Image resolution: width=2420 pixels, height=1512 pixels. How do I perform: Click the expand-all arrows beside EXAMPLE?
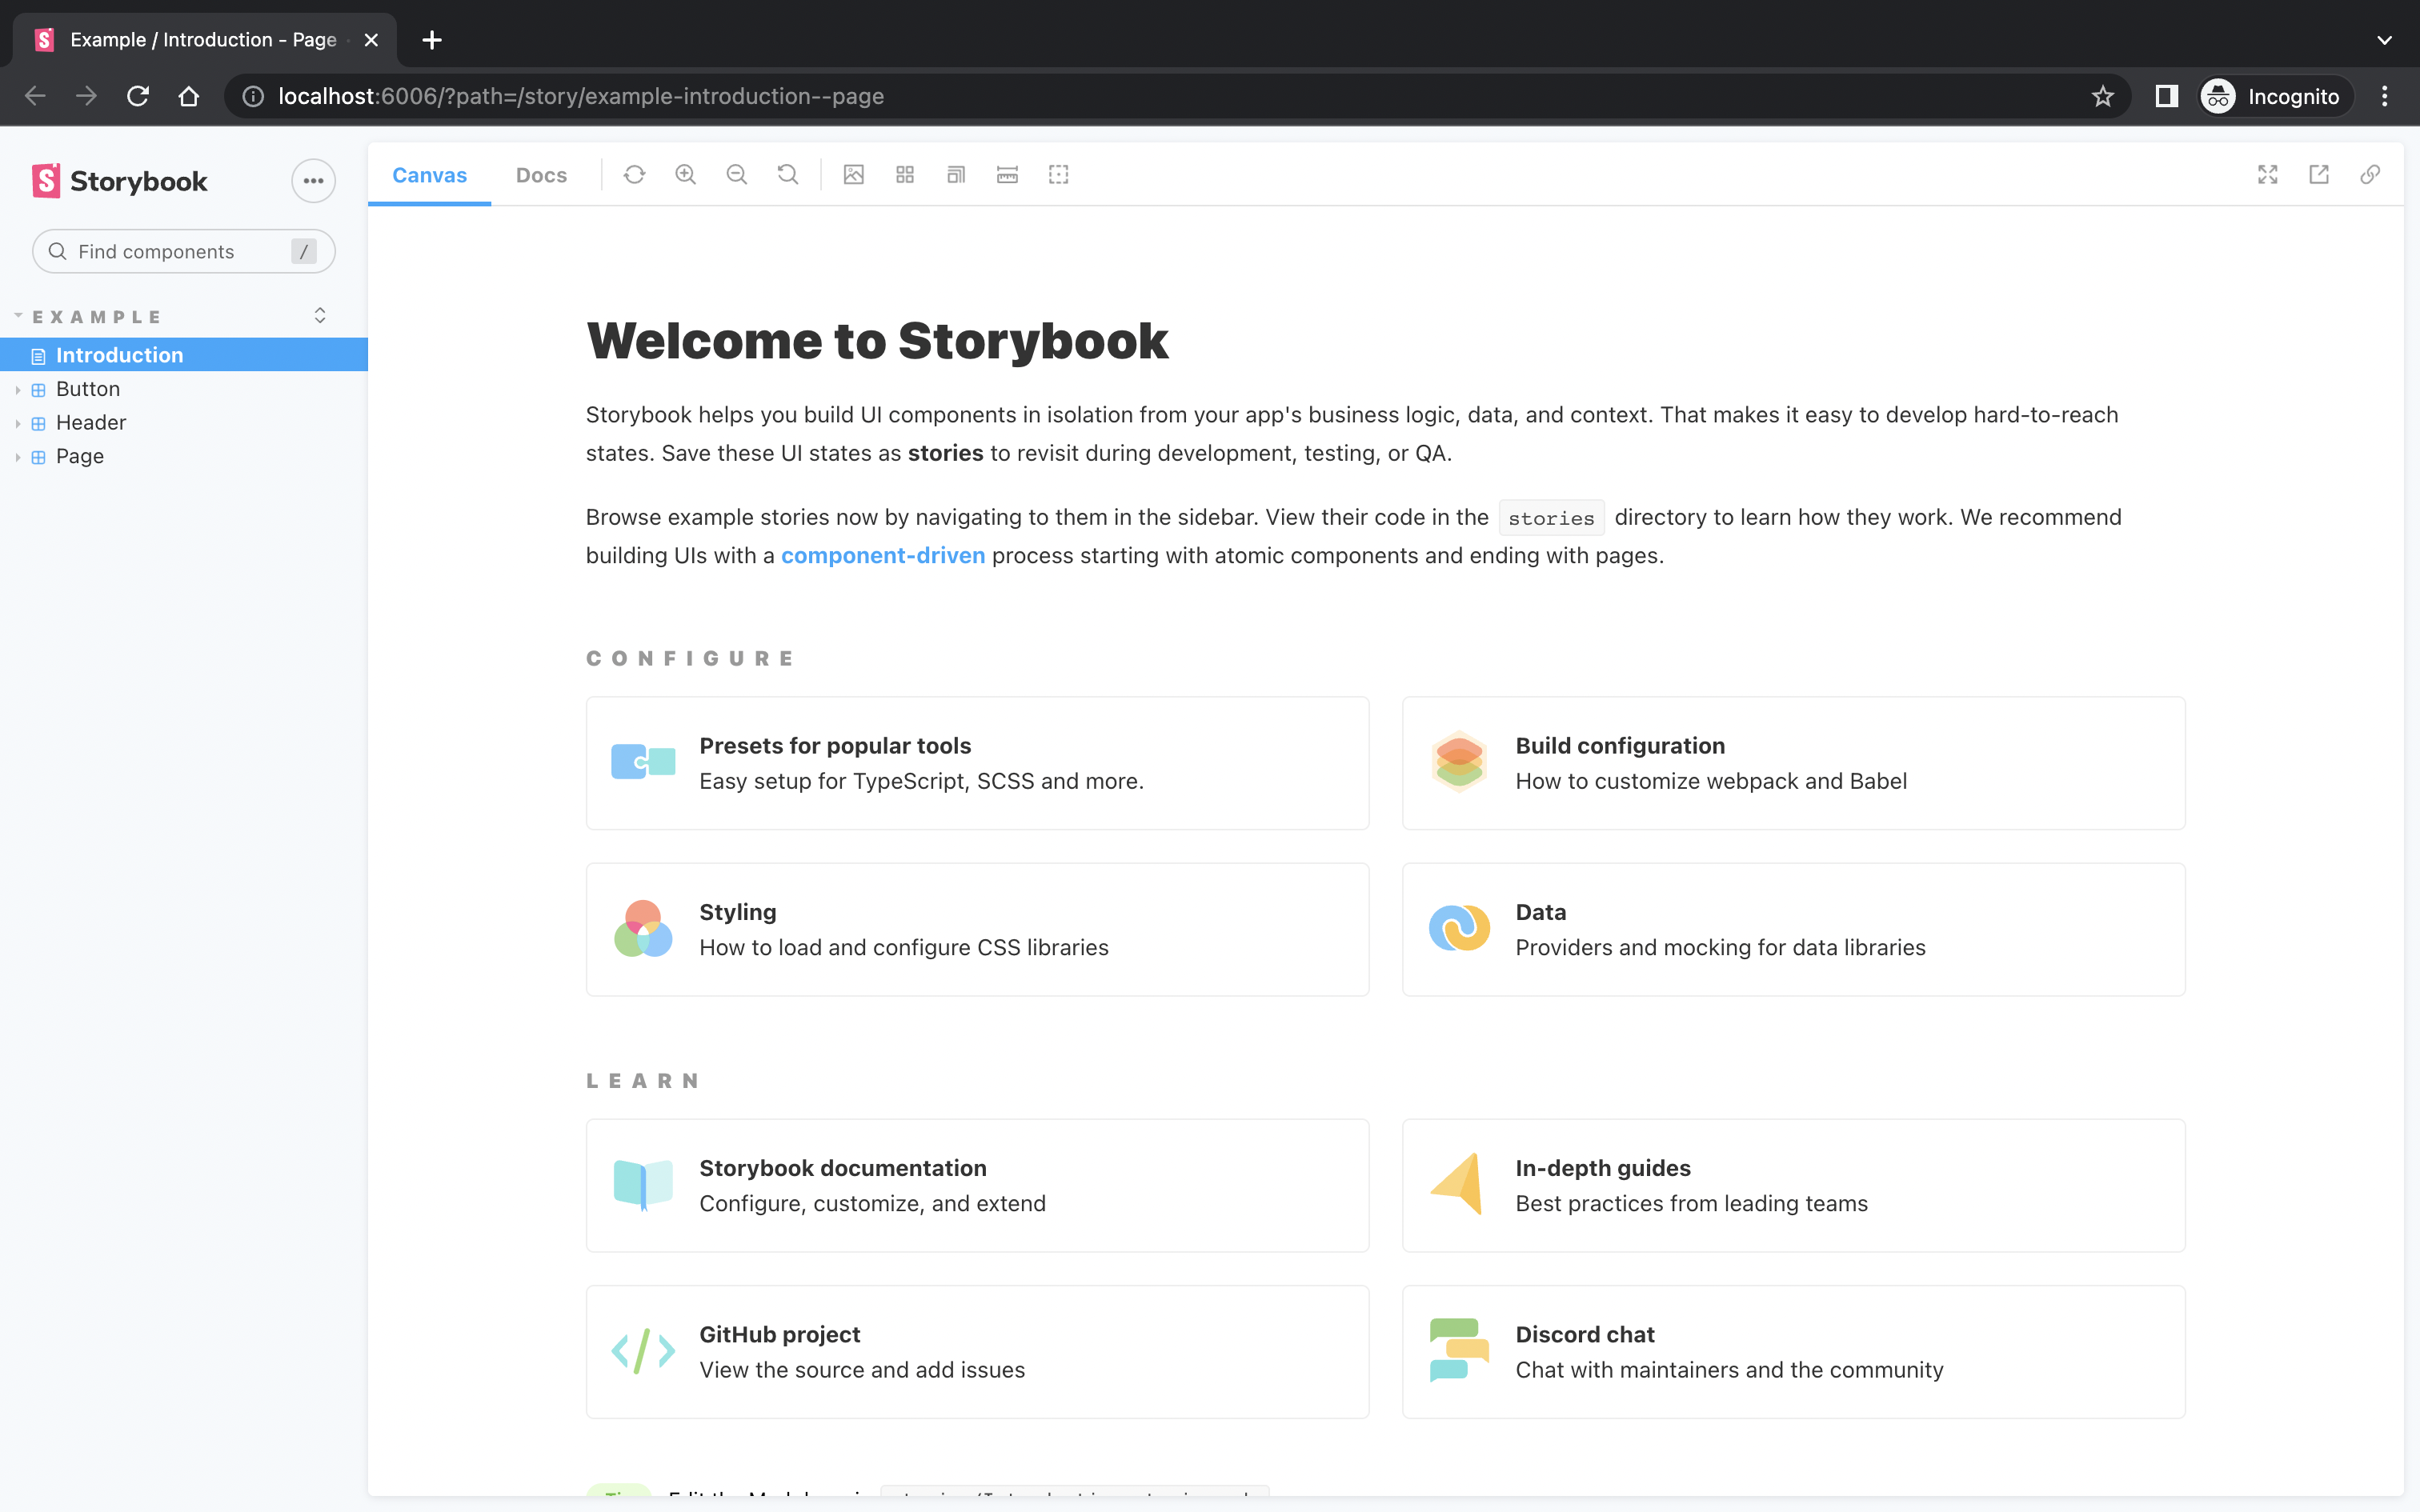click(x=320, y=316)
